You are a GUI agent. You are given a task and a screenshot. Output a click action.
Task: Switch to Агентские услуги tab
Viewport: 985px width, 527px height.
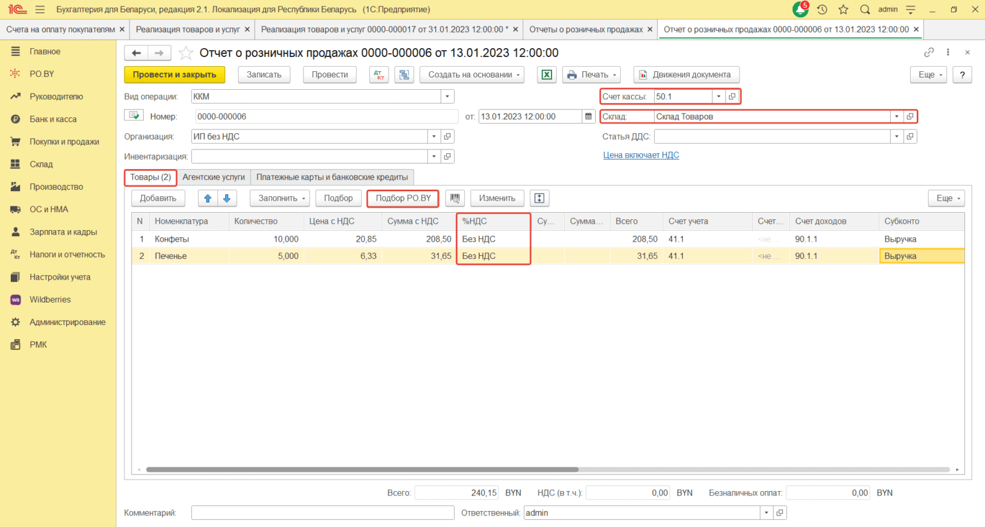(x=214, y=178)
